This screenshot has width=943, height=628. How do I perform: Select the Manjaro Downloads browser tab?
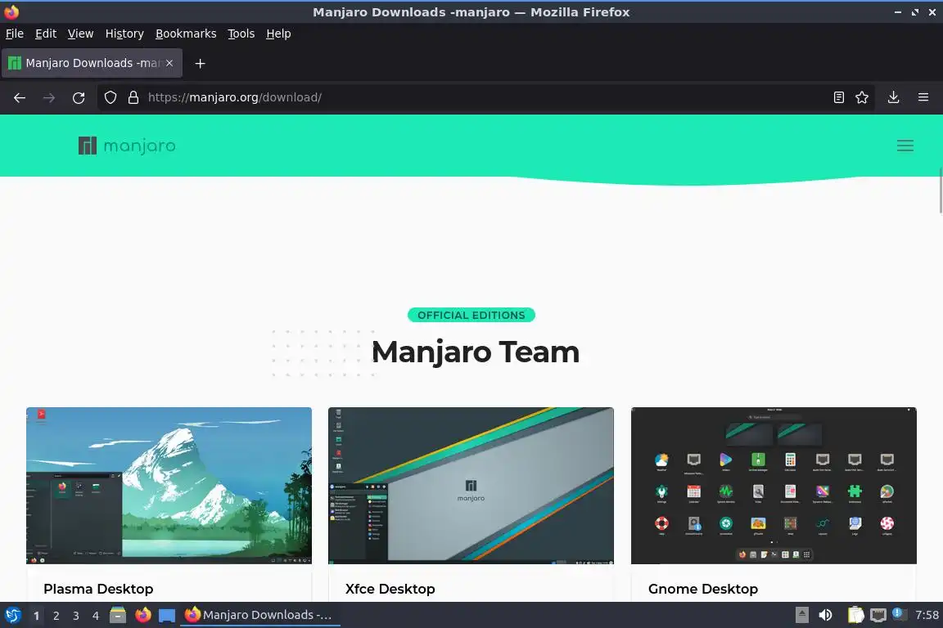coord(92,63)
